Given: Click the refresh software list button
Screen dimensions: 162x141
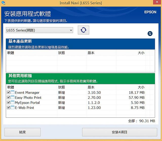Looking at the screenshot, I should pyautogui.click(x=83, y=30).
